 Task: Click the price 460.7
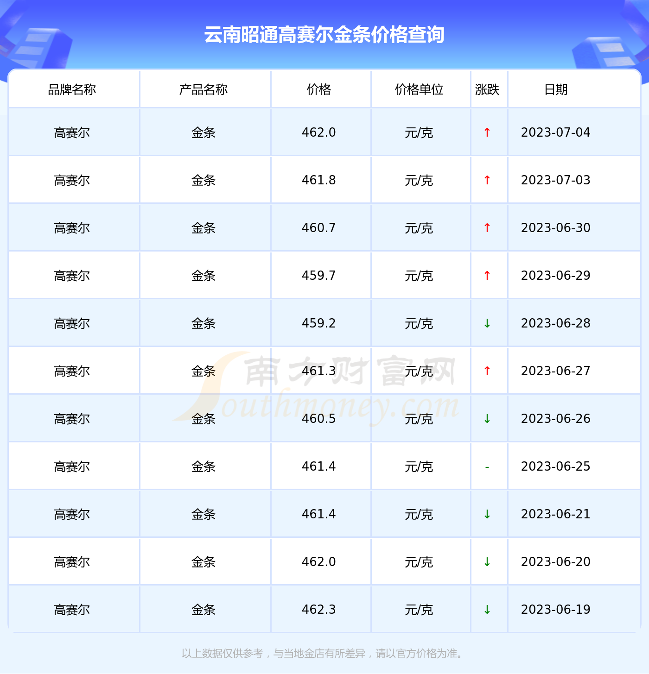[x=319, y=228]
